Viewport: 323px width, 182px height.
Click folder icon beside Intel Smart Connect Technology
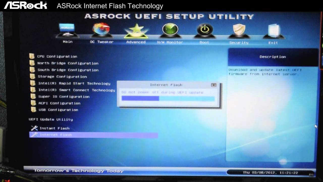click(x=33, y=90)
